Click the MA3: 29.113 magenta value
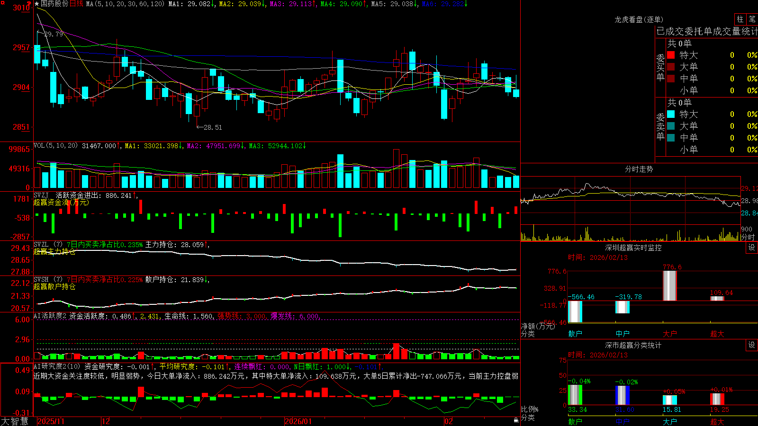The image size is (758, 426). [x=291, y=4]
